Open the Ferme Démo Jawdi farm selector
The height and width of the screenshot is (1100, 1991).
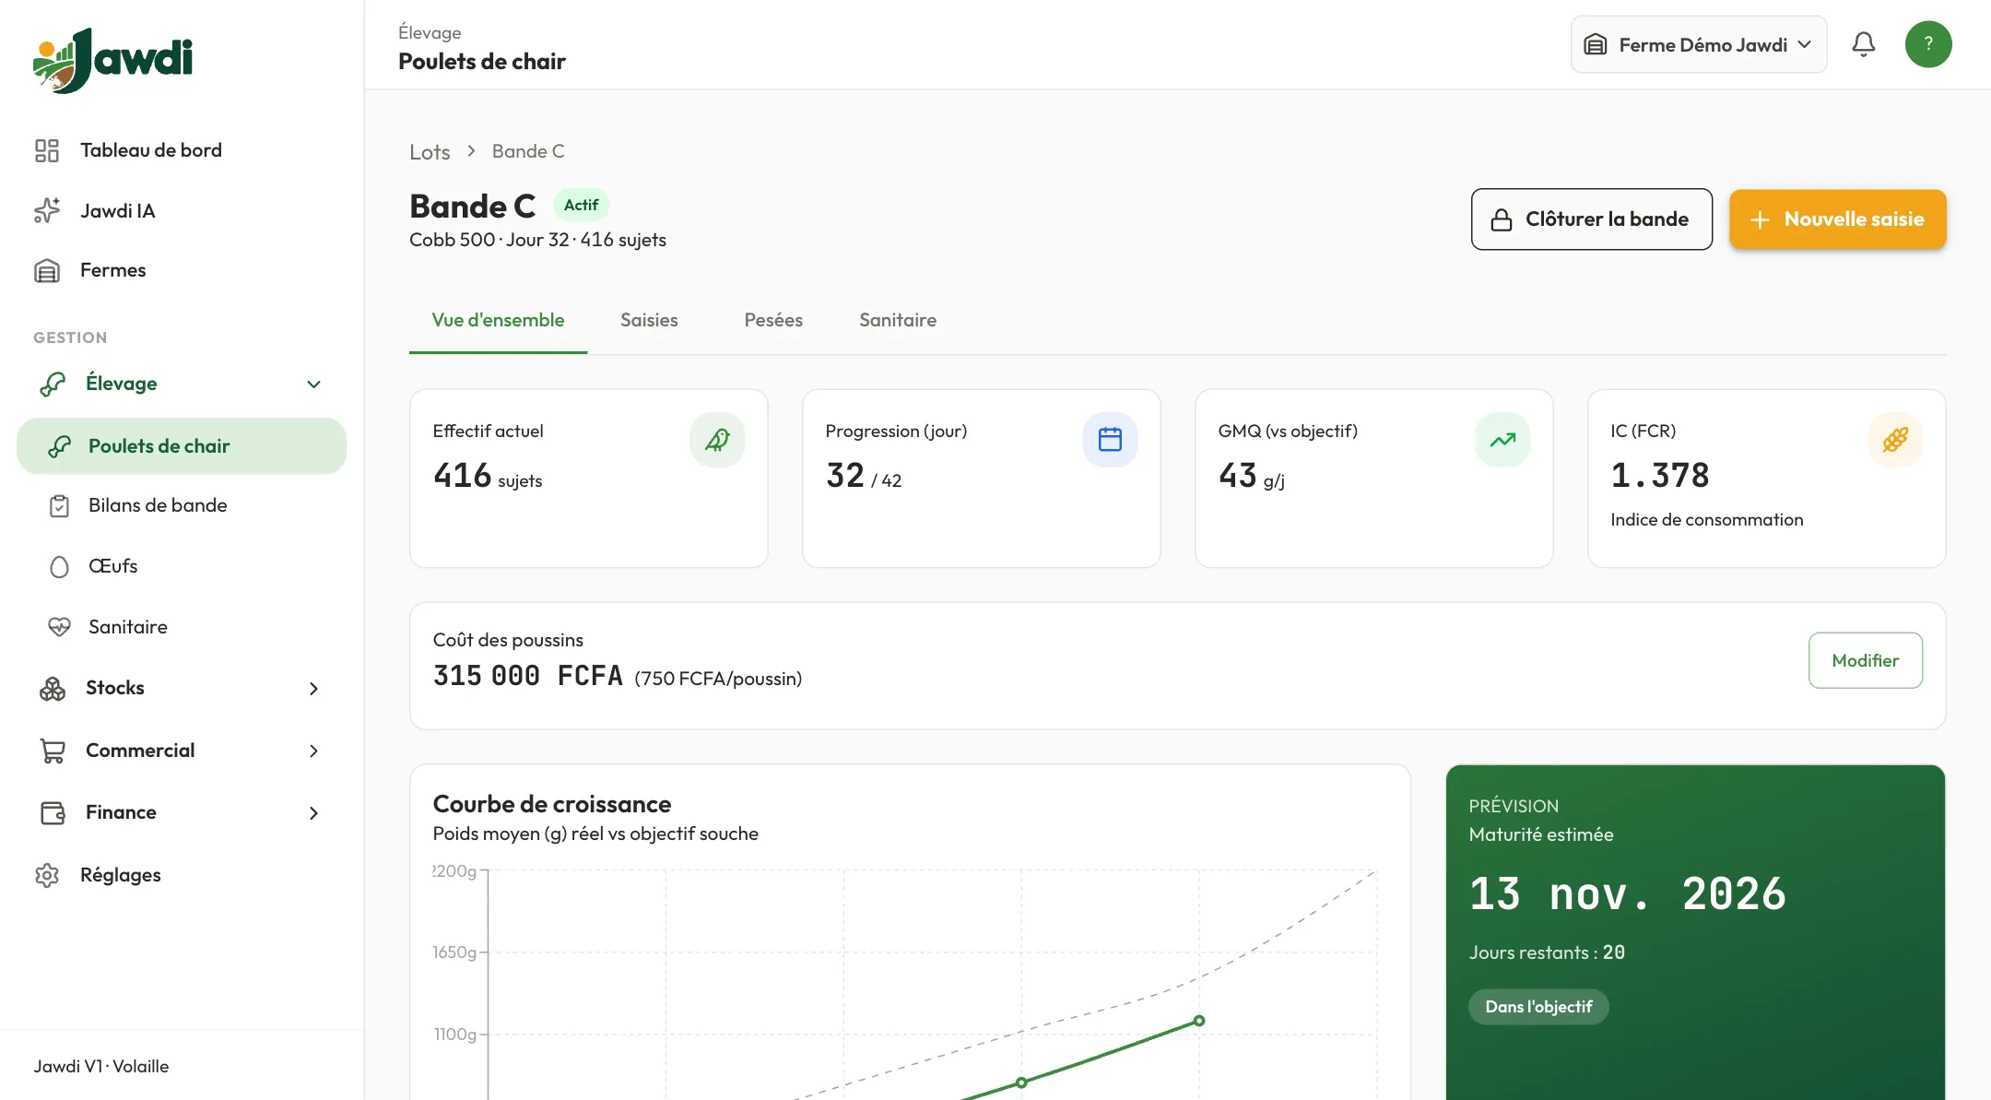[1699, 44]
